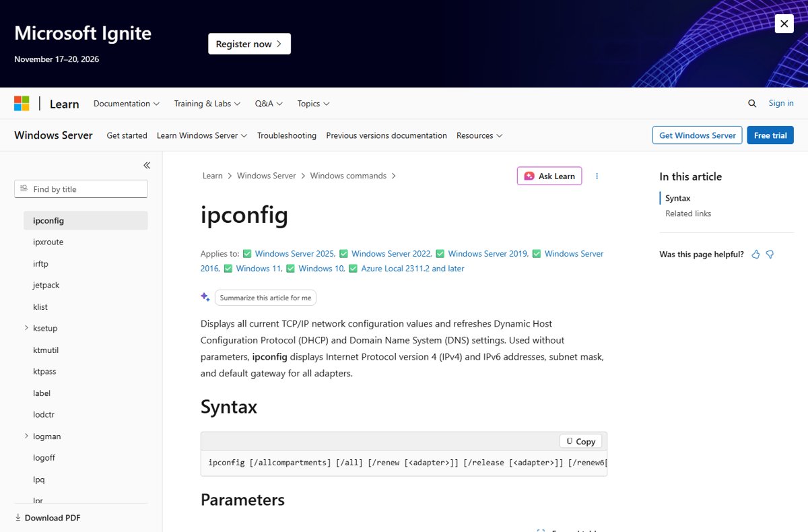
Task: Click the Learn breadcrumb link
Action: click(213, 176)
